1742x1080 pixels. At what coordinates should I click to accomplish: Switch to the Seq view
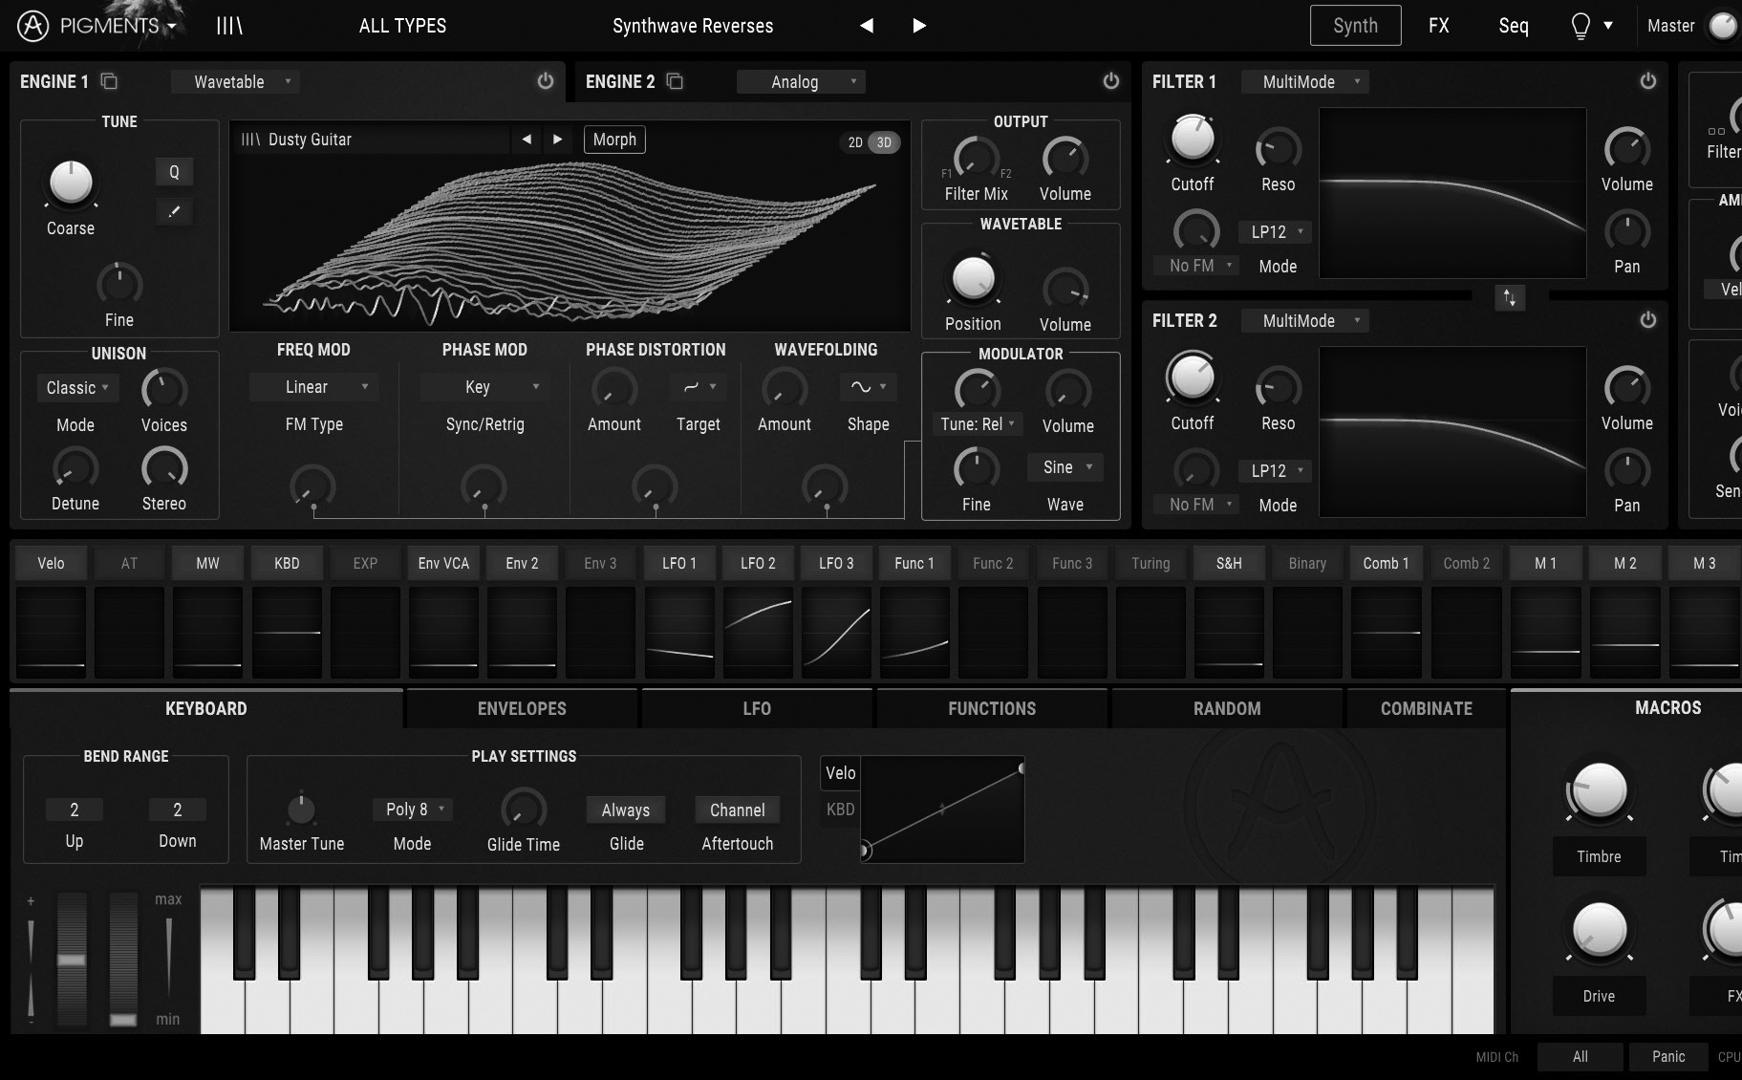tap(1513, 26)
